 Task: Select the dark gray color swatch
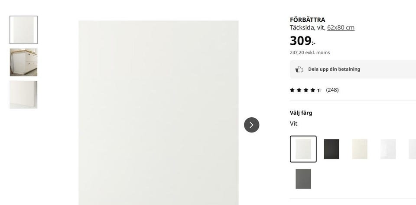coord(303,179)
